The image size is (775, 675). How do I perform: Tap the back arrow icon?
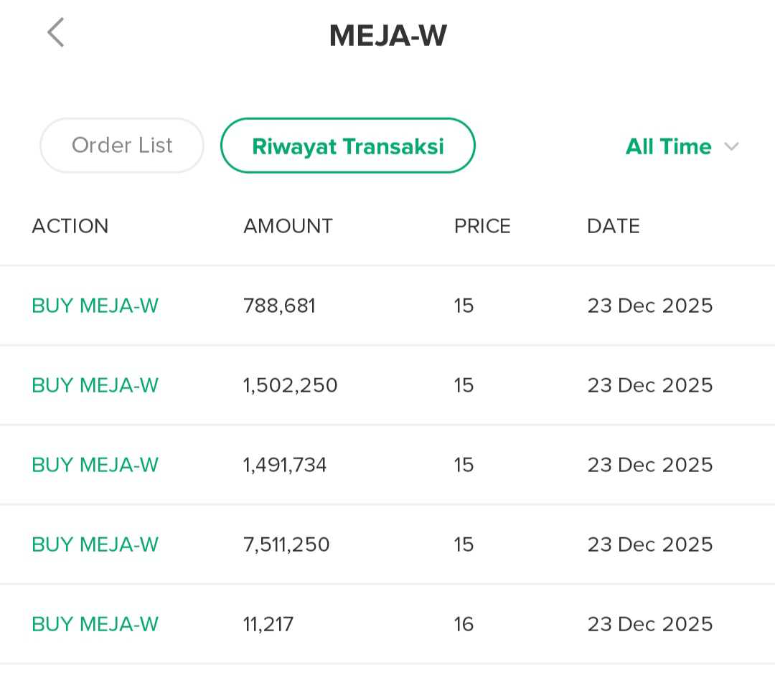(x=56, y=33)
